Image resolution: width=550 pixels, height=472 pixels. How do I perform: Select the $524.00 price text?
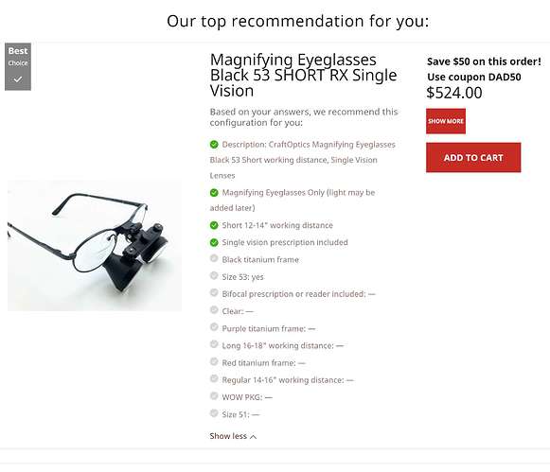454,93
